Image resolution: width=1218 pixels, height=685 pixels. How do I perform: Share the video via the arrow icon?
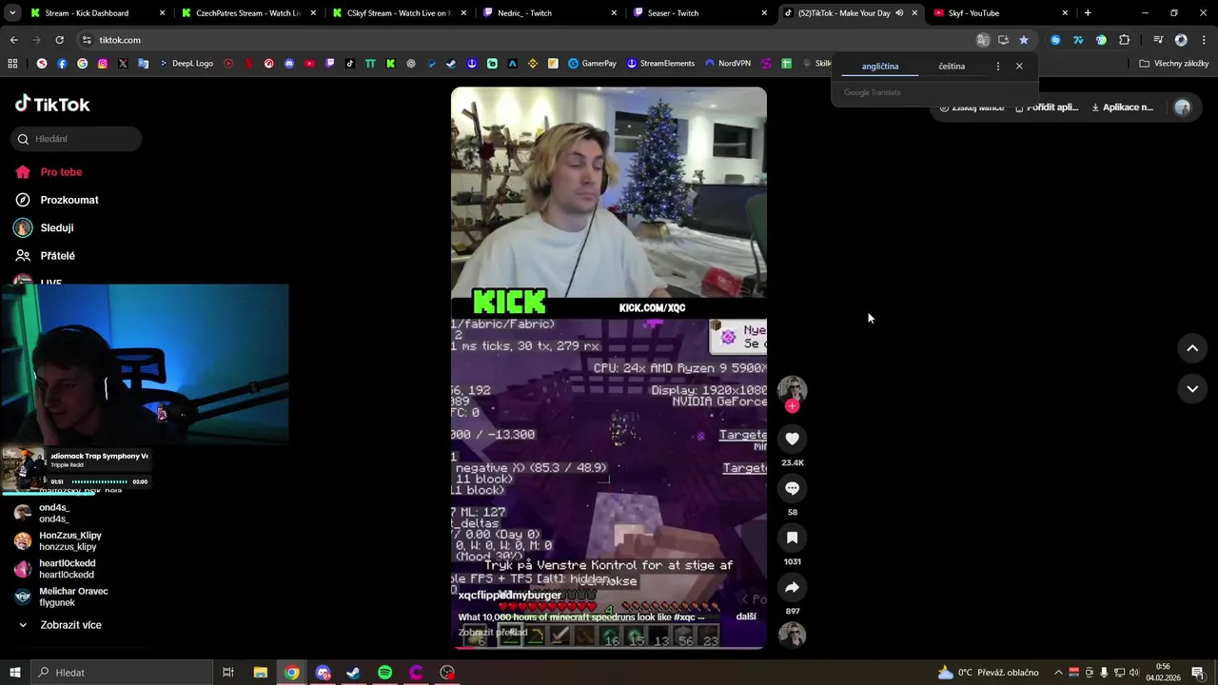click(792, 587)
